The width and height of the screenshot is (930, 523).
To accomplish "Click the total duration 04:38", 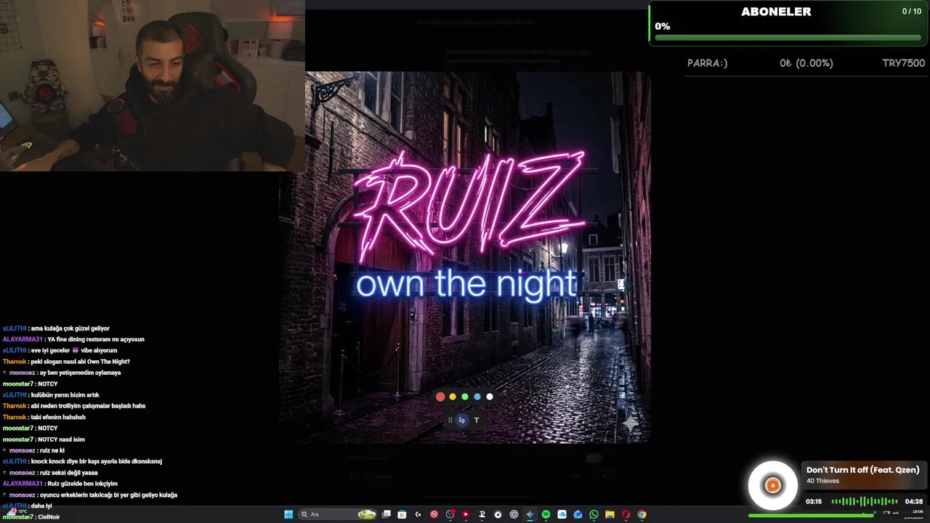I will point(913,501).
